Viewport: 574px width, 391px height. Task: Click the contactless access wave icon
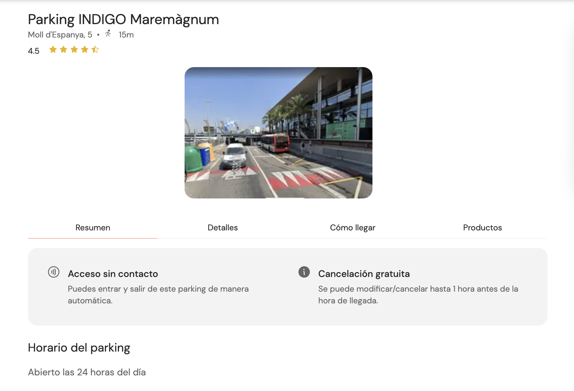[54, 272]
